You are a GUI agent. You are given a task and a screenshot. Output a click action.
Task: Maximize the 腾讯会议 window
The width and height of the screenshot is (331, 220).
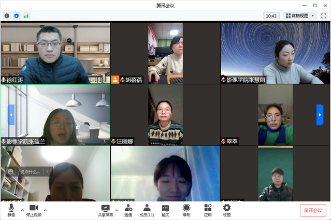pyautogui.click(x=315, y=6)
